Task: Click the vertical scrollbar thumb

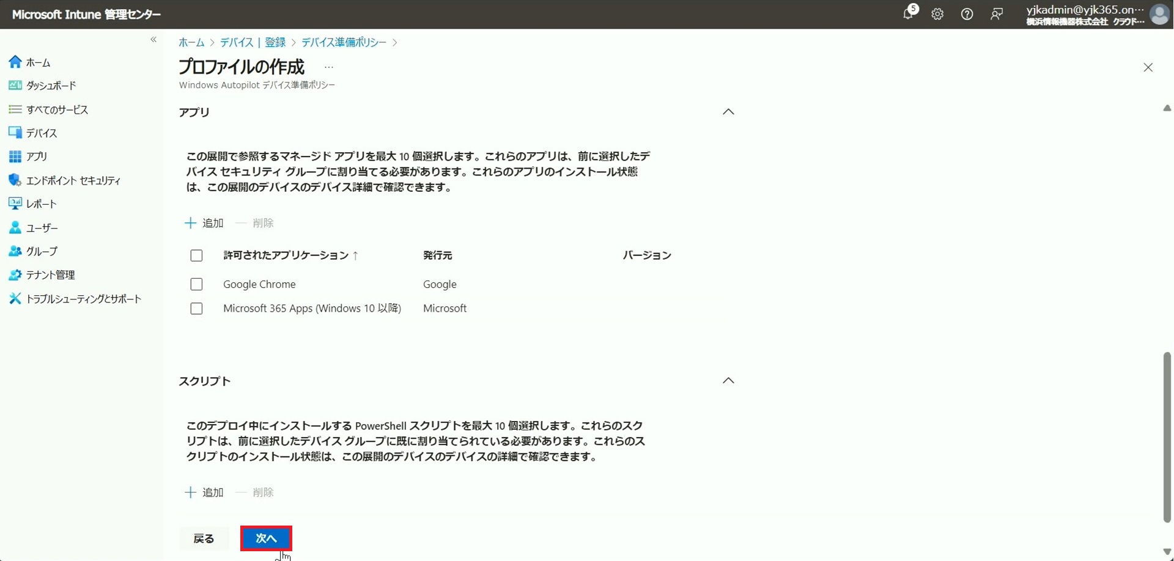Action: click(x=1167, y=437)
